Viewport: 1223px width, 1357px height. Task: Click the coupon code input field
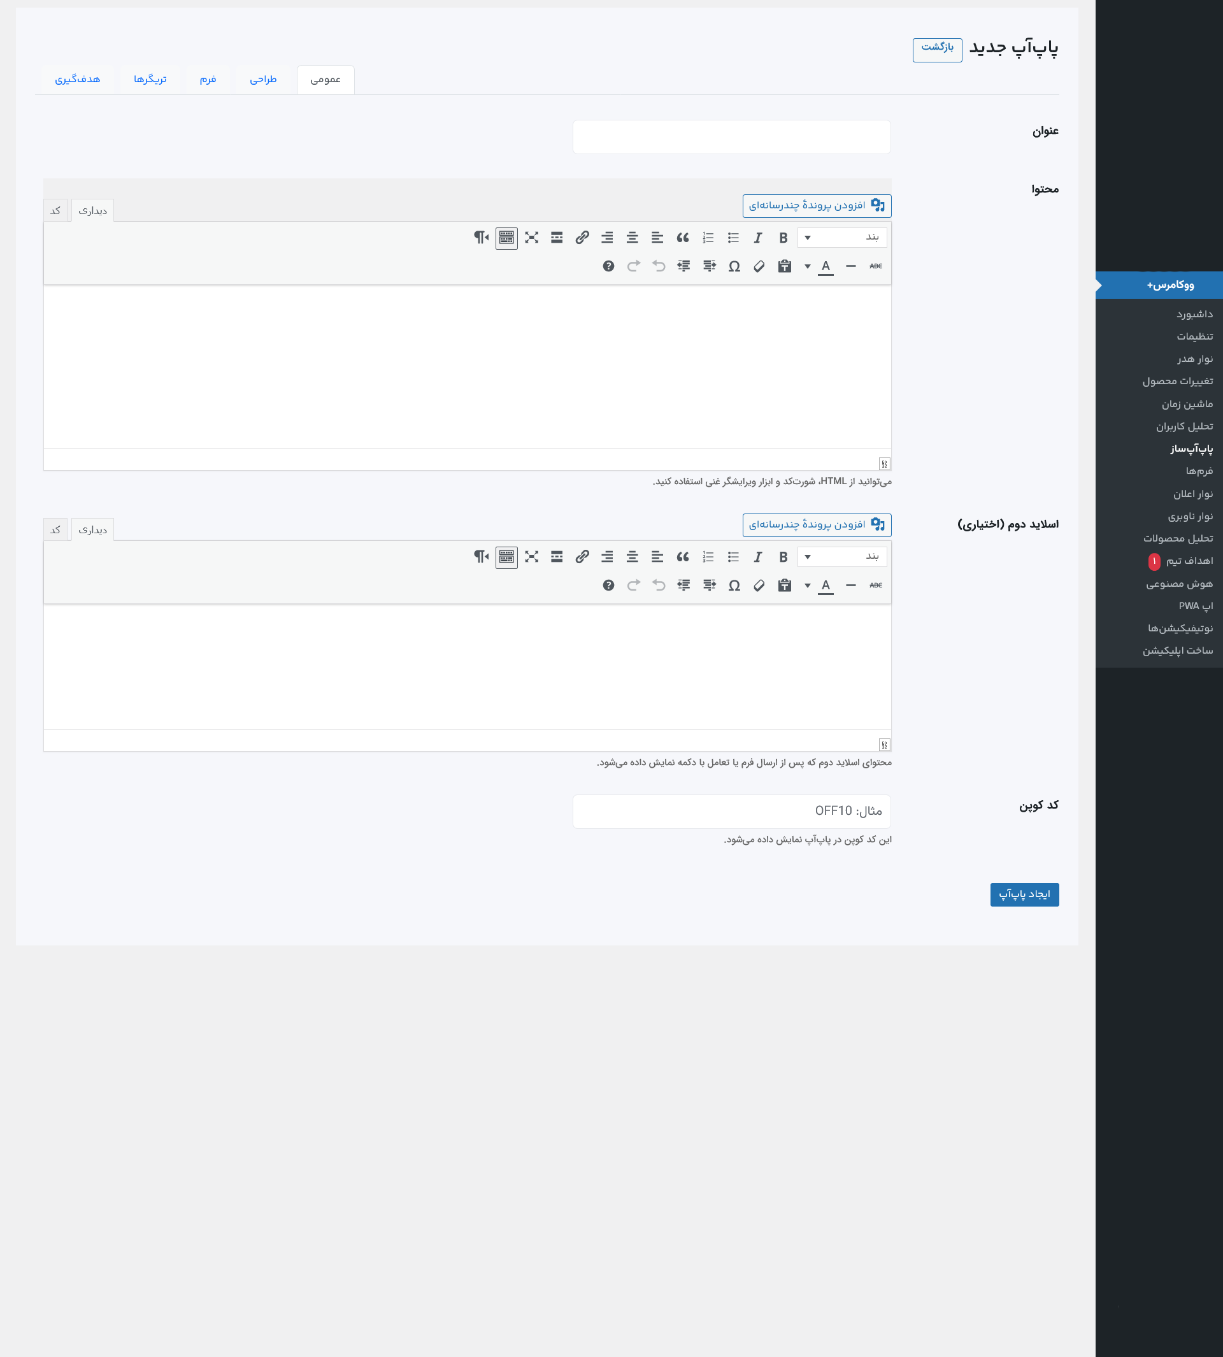731,811
